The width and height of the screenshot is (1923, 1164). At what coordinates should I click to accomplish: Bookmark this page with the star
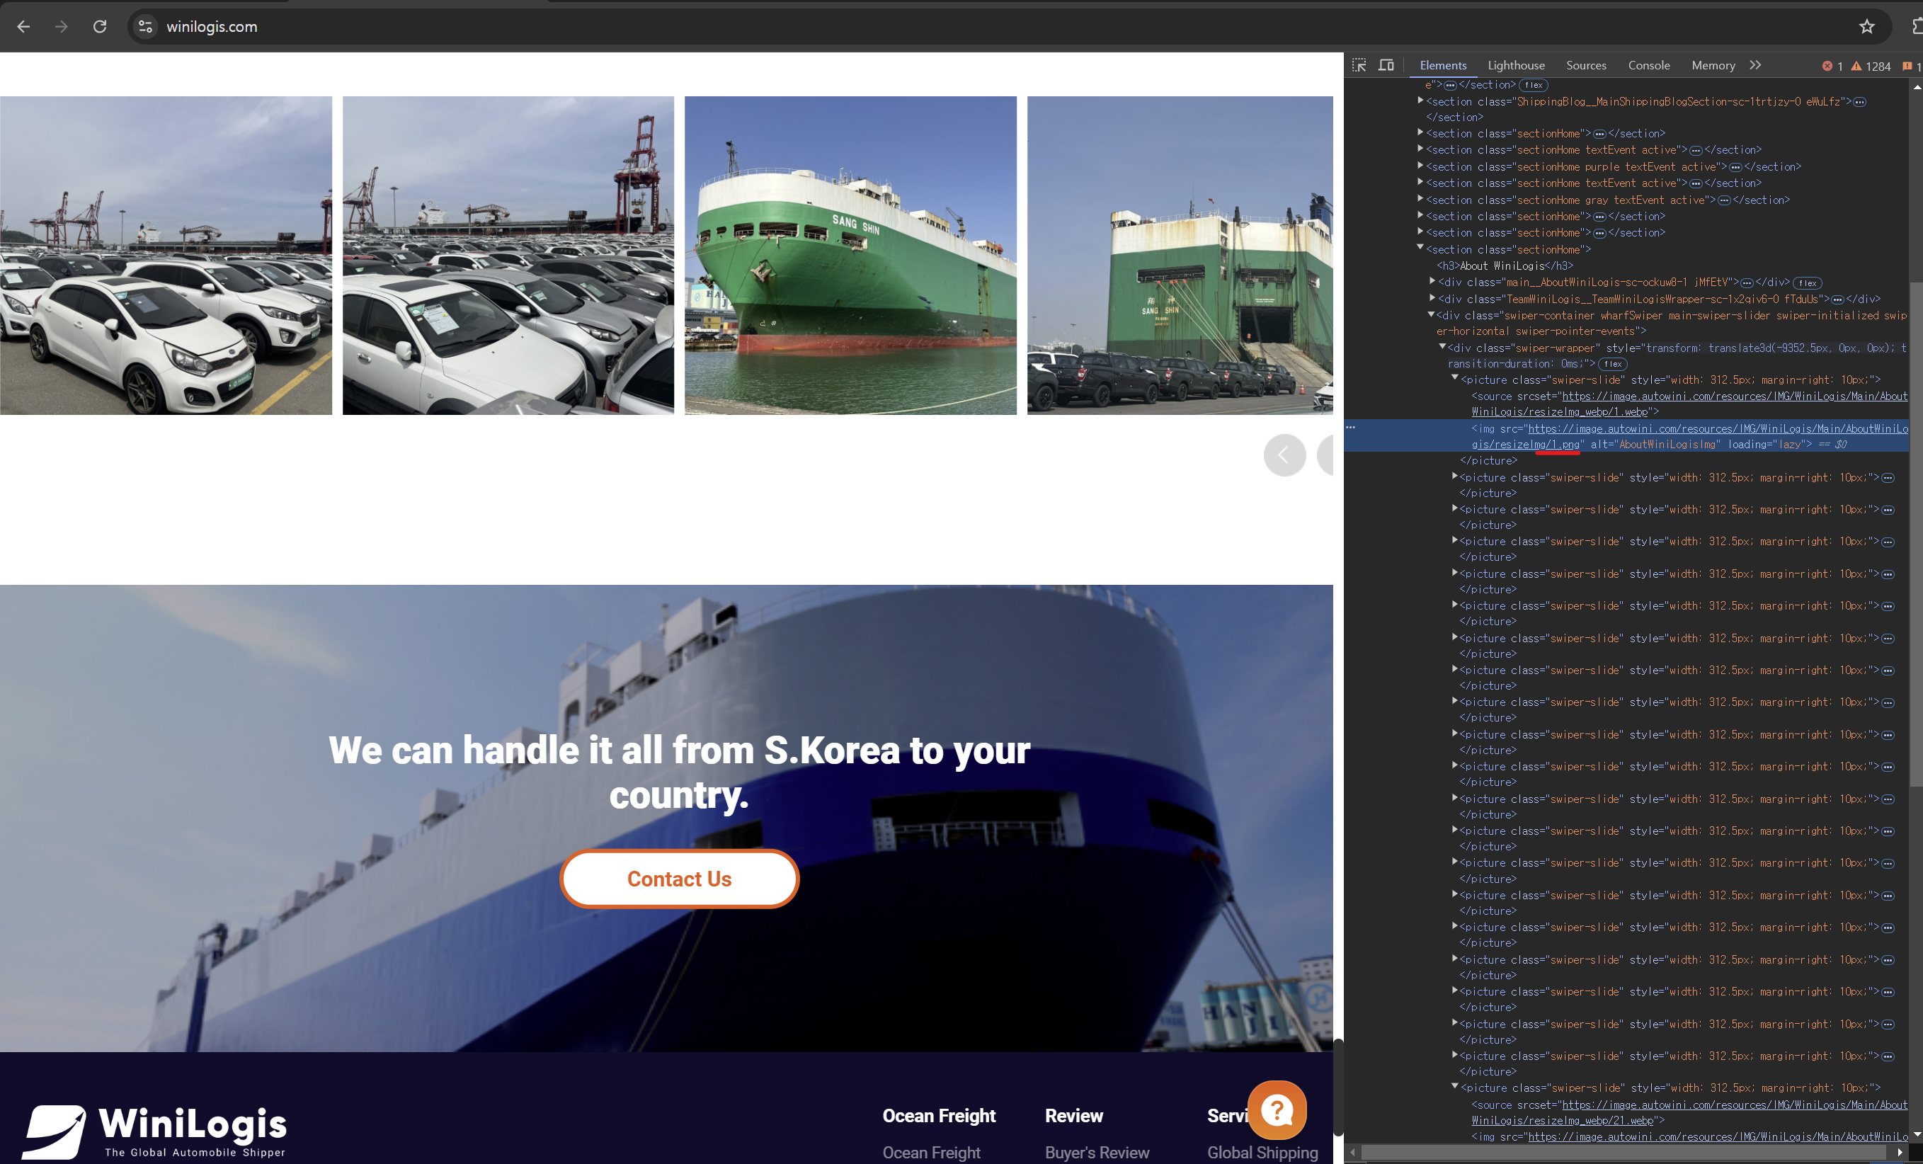coord(1866,26)
